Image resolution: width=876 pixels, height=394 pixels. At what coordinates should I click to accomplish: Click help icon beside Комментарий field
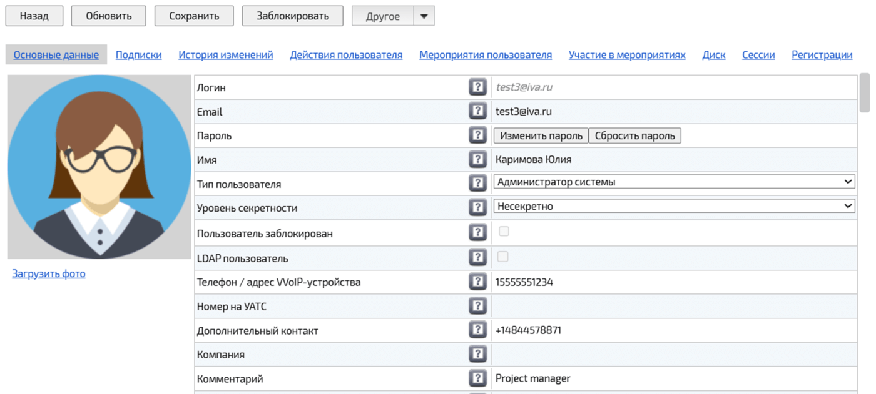click(x=477, y=378)
